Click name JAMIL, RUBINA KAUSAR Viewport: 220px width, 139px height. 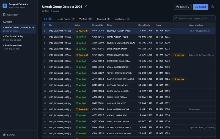point(118,121)
